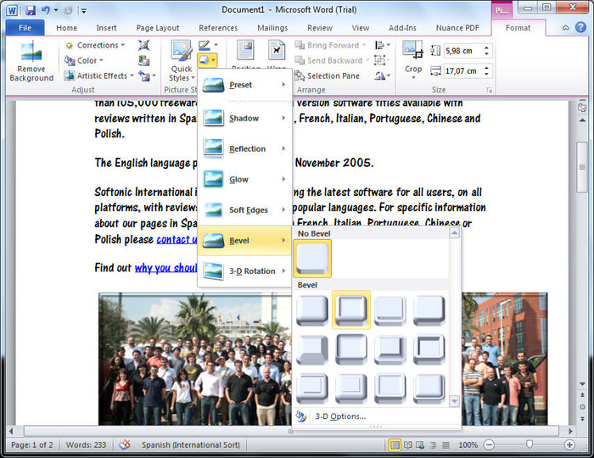Open the Glow submenu
This screenshot has height=458, width=594.
click(244, 180)
